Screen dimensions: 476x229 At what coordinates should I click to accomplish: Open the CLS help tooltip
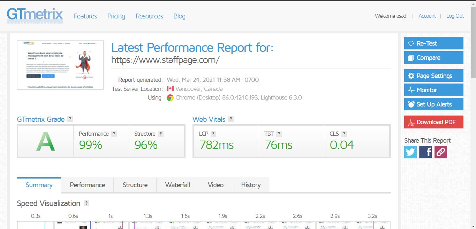coord(344,133)
